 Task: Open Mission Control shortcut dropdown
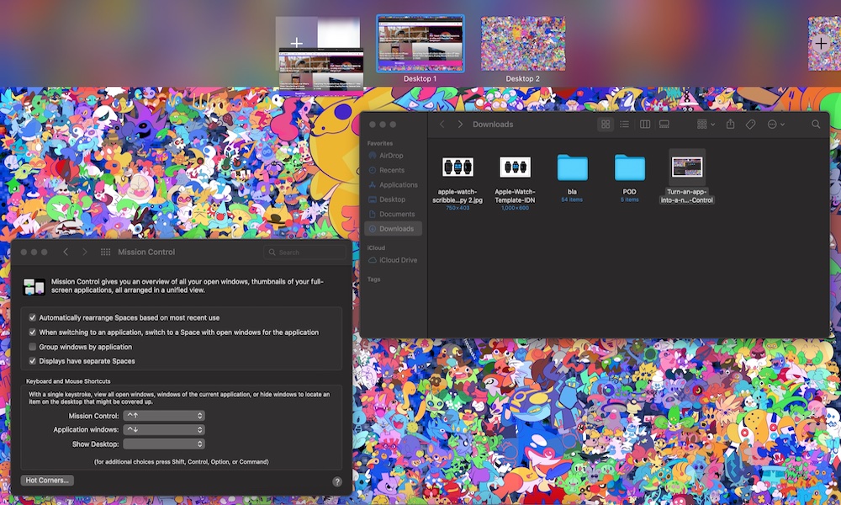[x=164, y=416]
